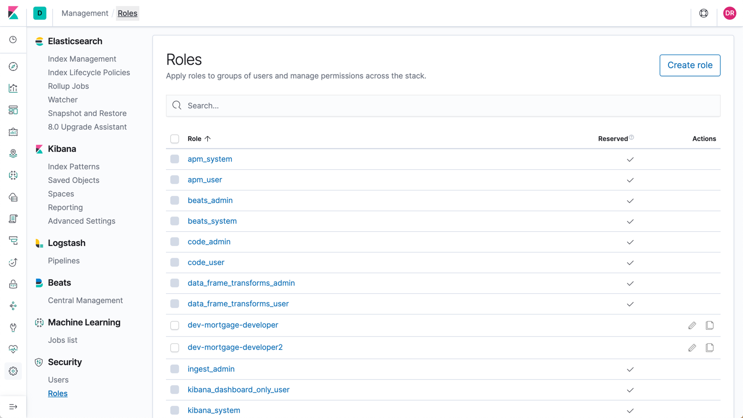Open Users under Security
This screenshot has width=743, height=418.
pyautogui.click(x=58, y=380)
